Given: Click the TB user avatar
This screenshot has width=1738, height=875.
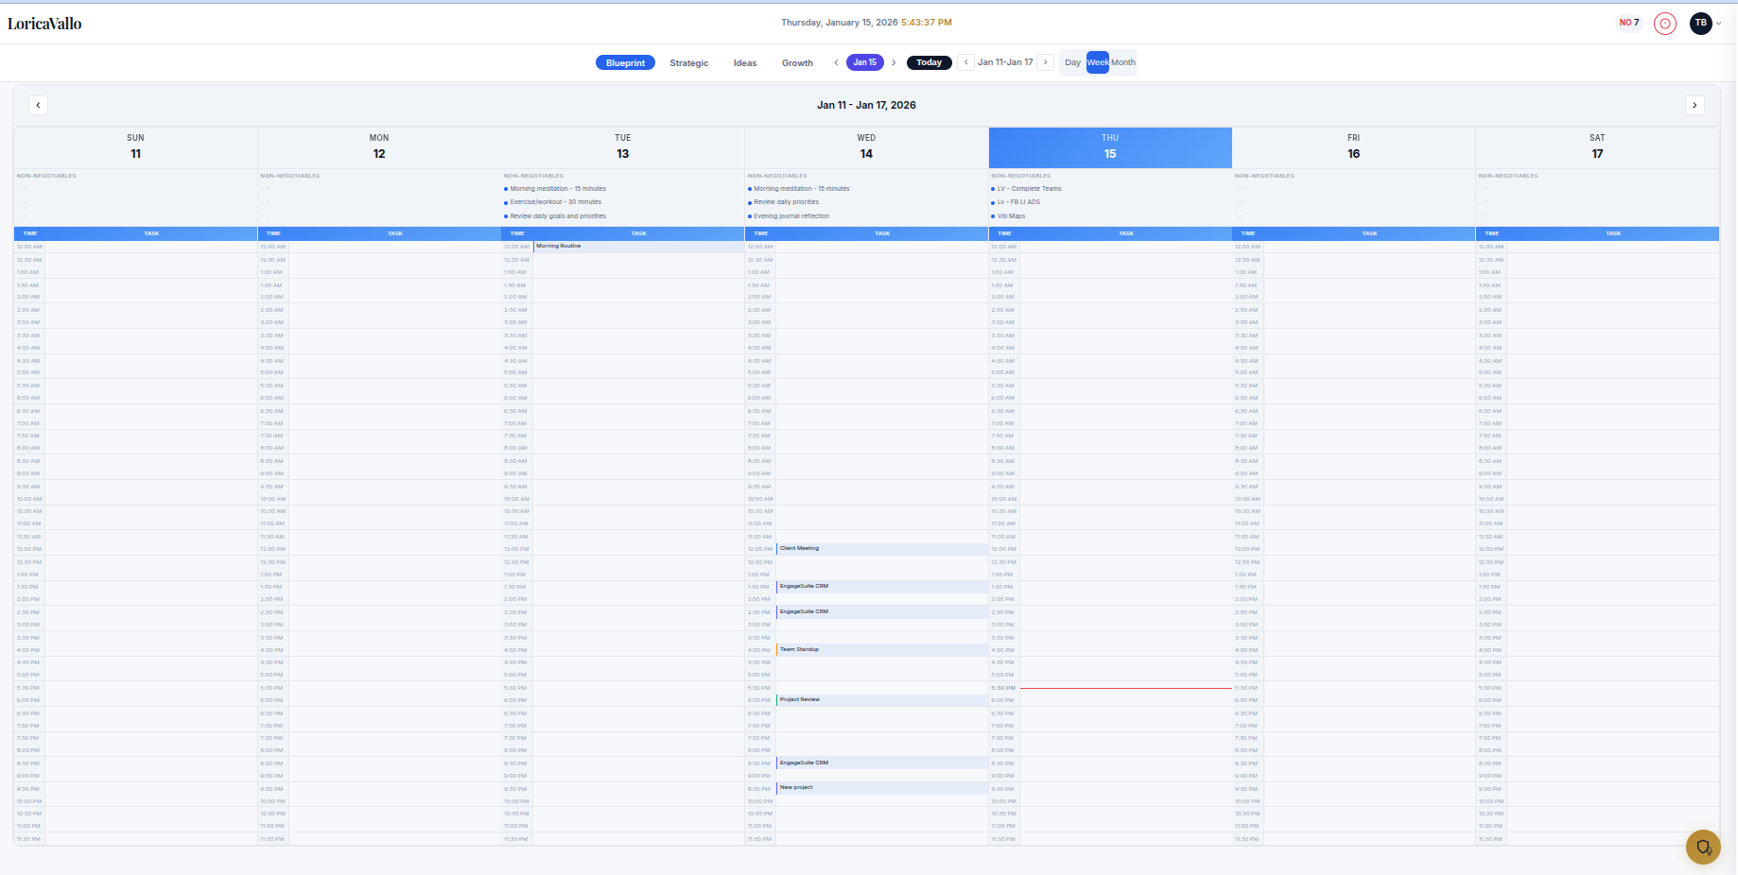Looking at the screenshot, I should tap(1700, 24).
